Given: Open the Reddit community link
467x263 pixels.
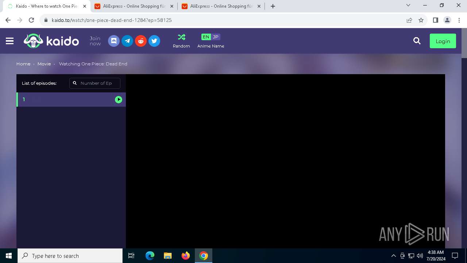Looking at the screenshot, I should click(141, 41).
